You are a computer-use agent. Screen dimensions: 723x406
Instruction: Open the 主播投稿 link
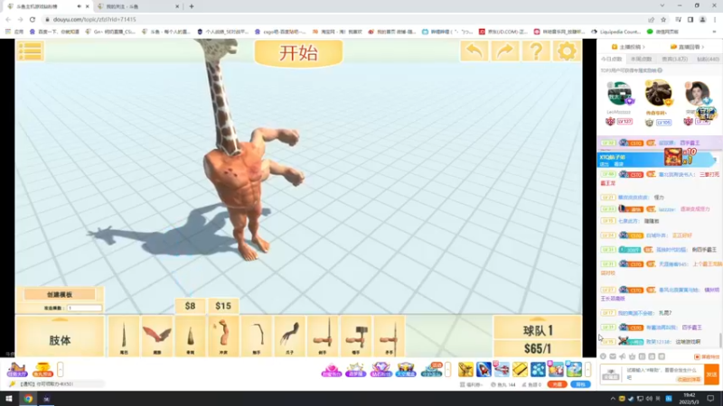[x=627, y=47]
